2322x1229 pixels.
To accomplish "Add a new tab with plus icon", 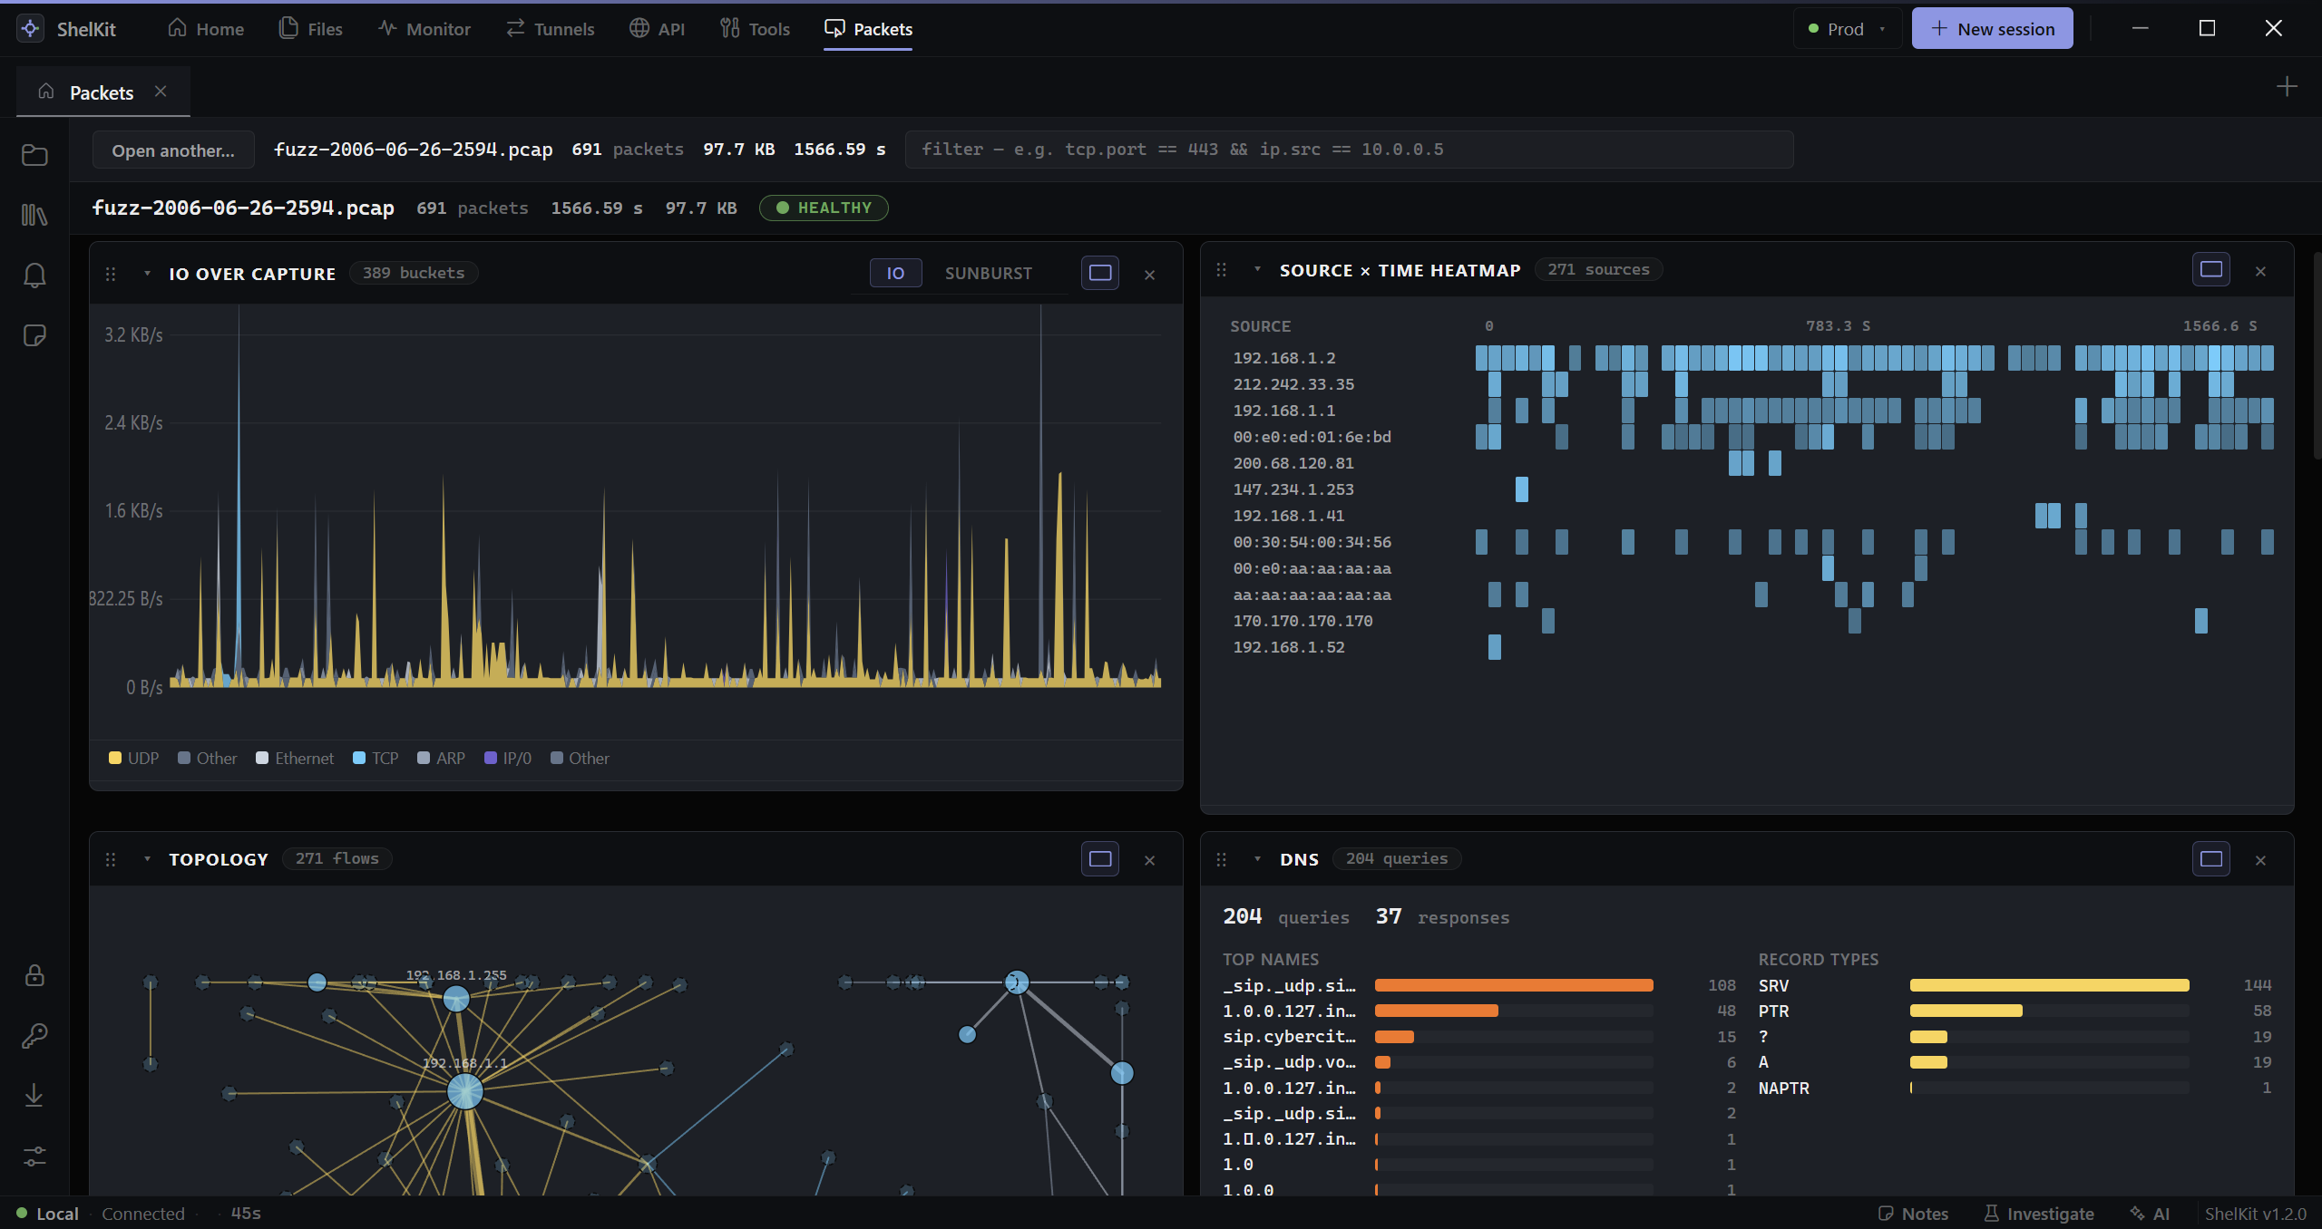I will [x=2287, y=86].
